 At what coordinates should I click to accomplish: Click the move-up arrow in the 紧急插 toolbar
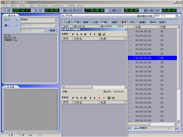91,98
